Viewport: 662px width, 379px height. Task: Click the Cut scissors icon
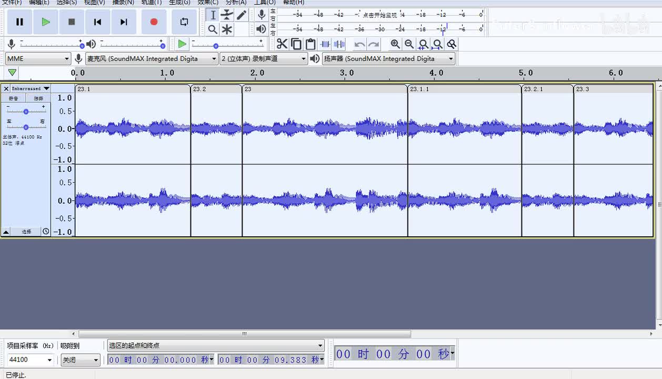[x=282, y=44]
